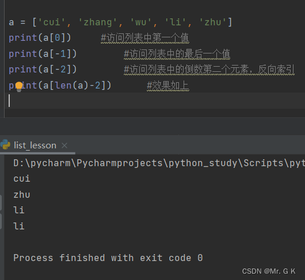Click the print(a[-2]) statement
Screen dimensions: 305x280
pyautogui.click(x=43, y=70)
